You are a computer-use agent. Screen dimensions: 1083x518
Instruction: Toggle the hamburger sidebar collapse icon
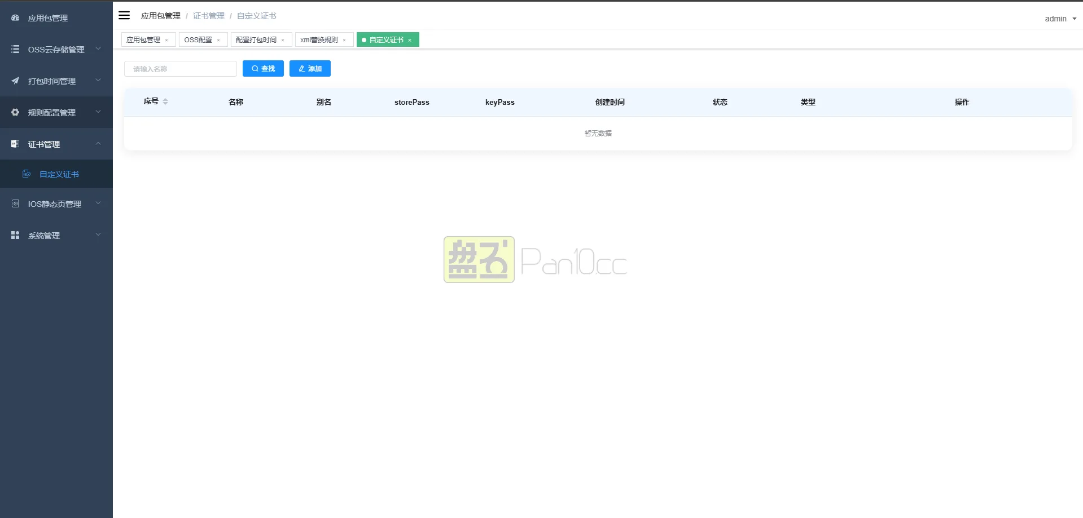(124, 15)
